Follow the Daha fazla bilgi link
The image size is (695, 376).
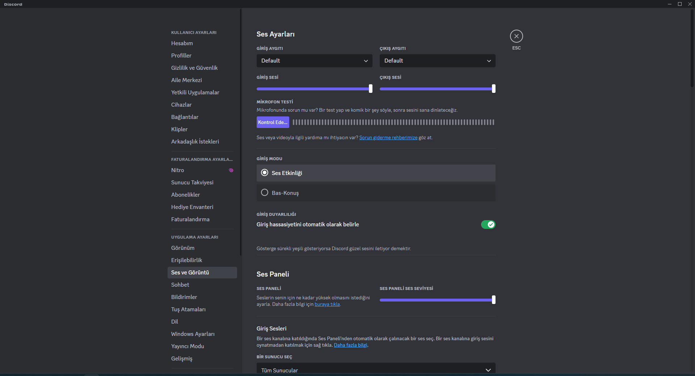(x=350, y=345)
